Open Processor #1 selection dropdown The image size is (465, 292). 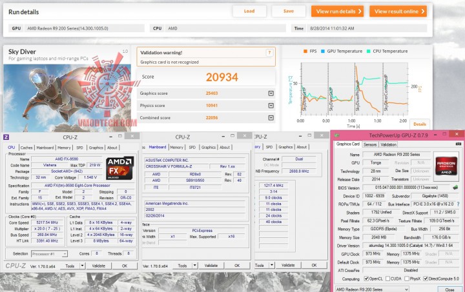[x=50, y=254]
